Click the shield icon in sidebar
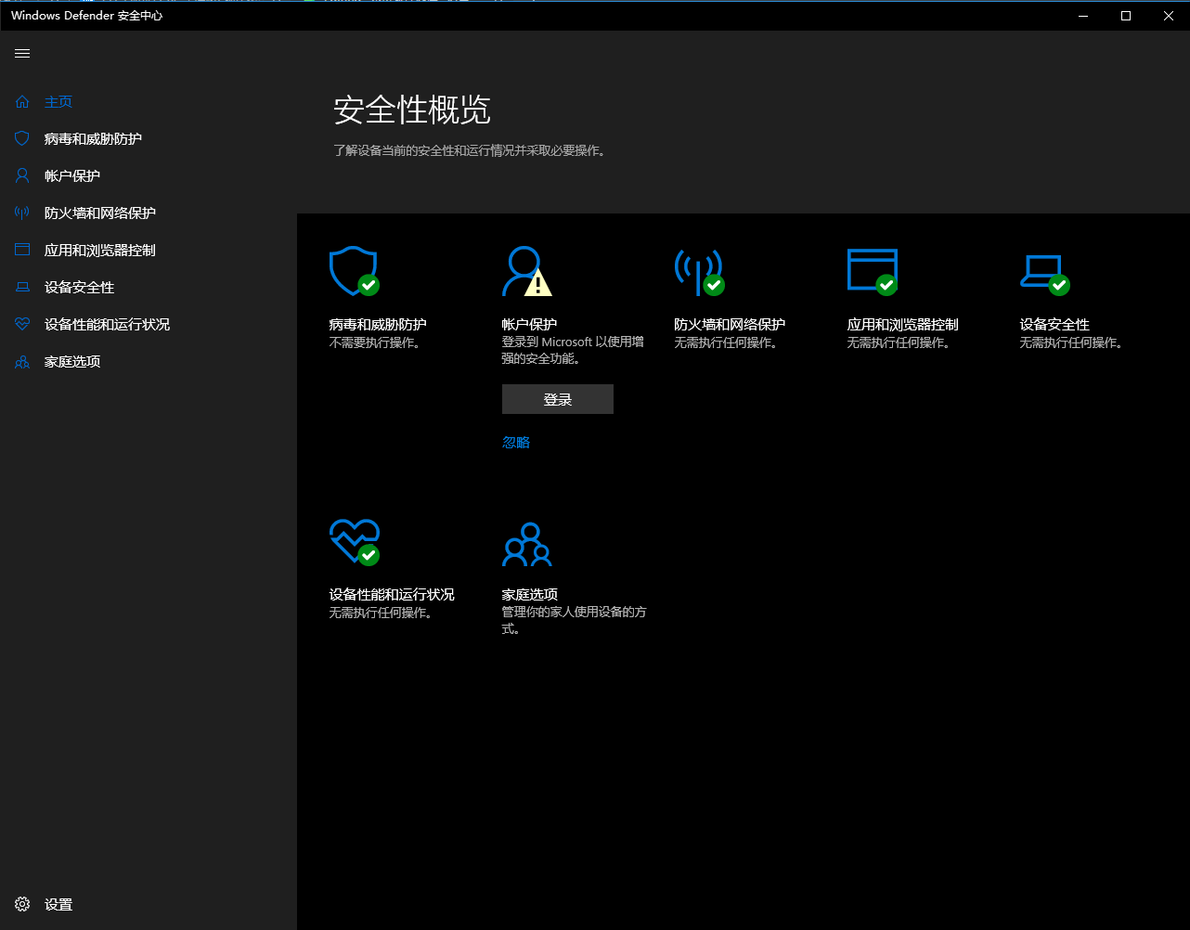Viewport: 1190px width, 930px height. click(x=22, y=138)
